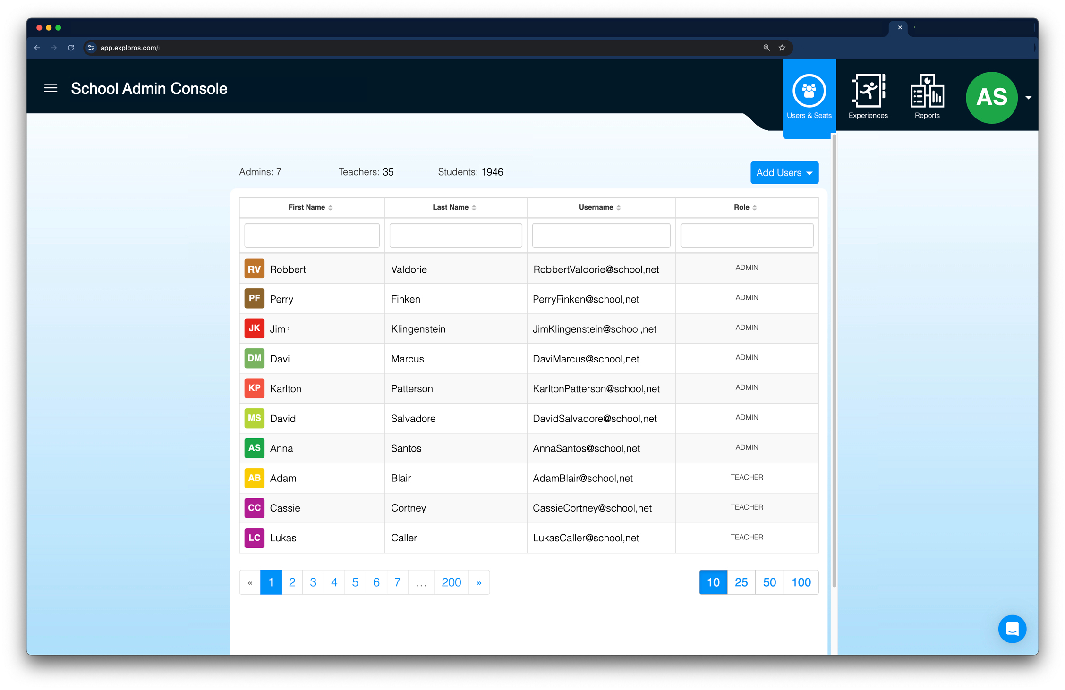This screenshot has width=1065, height=690.
Task: Show 100 rows per page
Action: click(x=801, y=582)
